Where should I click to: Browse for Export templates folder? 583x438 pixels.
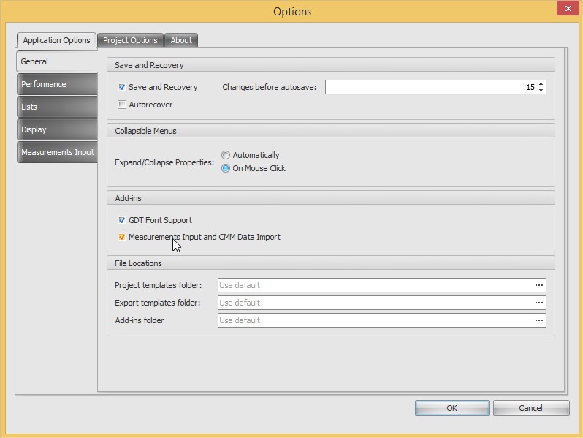[x=538, y=303]
